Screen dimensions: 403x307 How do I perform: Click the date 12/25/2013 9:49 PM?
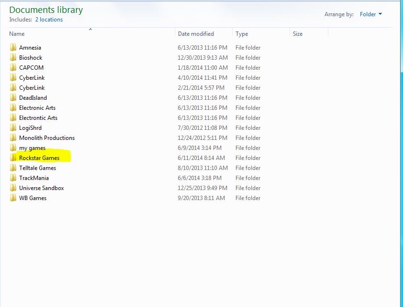coord(202,188)
